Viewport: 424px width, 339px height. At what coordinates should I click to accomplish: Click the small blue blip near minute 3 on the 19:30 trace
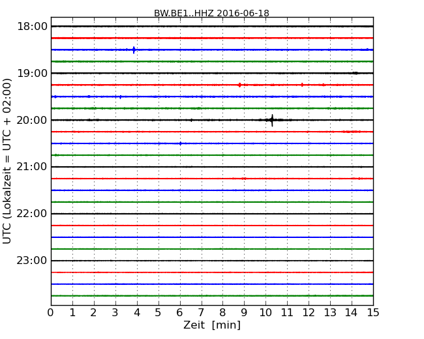click(120, 96)
